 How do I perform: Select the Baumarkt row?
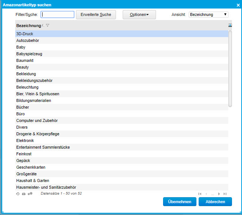pyautogui.click(x=122, y=60)
